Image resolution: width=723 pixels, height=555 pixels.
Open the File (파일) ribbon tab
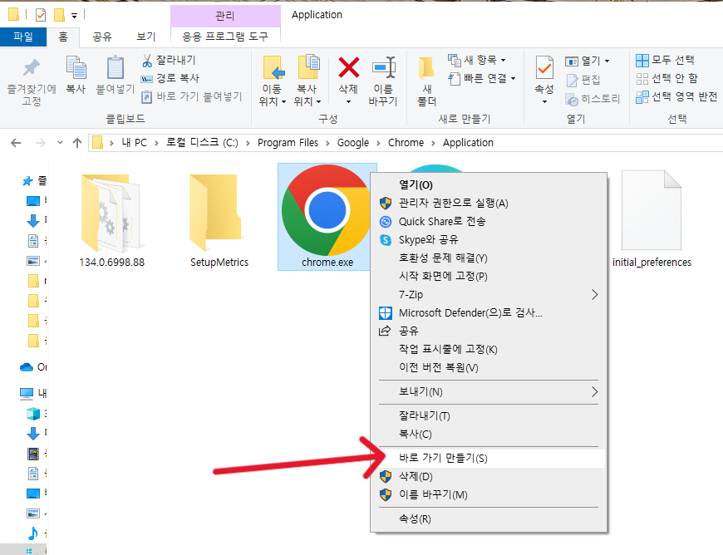tap(23, 37)
